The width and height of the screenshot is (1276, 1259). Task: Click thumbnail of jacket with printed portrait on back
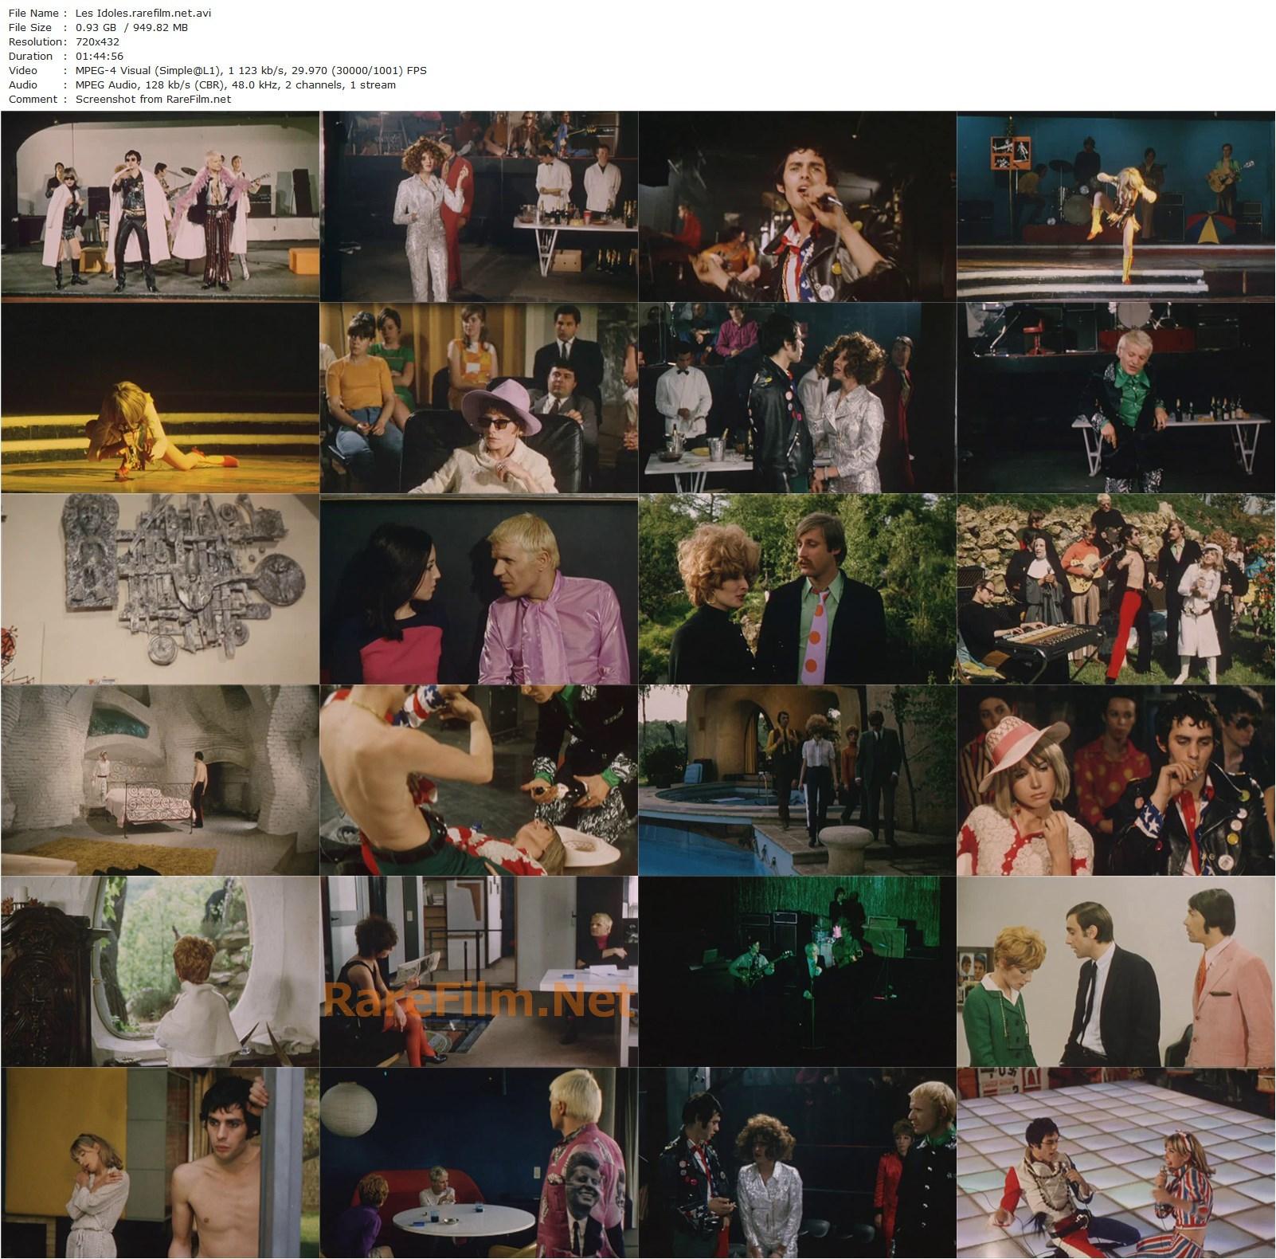(479, 1163)
